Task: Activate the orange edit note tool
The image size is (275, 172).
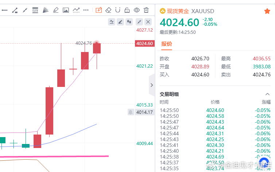Action: pyautogui.click(x=99, y=10)
